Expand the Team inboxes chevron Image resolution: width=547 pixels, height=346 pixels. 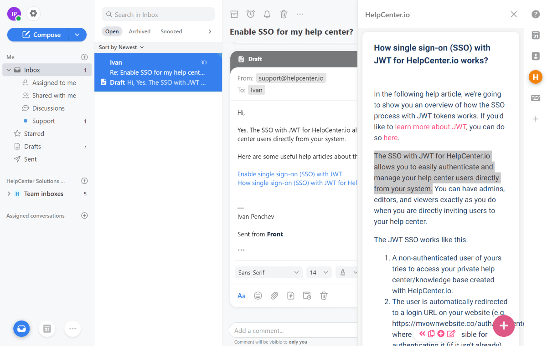click(x=9, y=194)
